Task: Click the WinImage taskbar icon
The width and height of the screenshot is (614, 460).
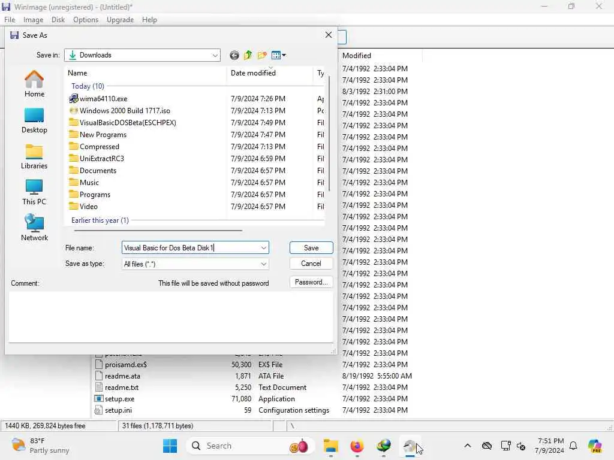Action: 410,446
